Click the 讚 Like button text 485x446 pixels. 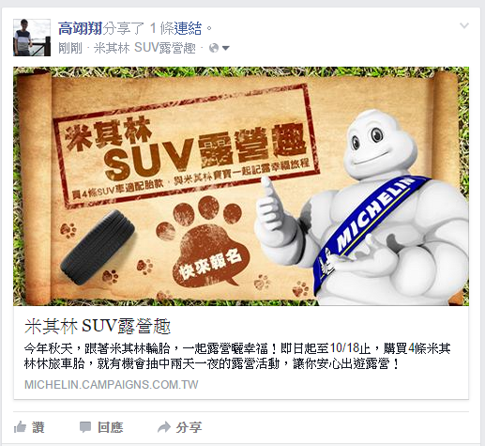coord(38,427)
